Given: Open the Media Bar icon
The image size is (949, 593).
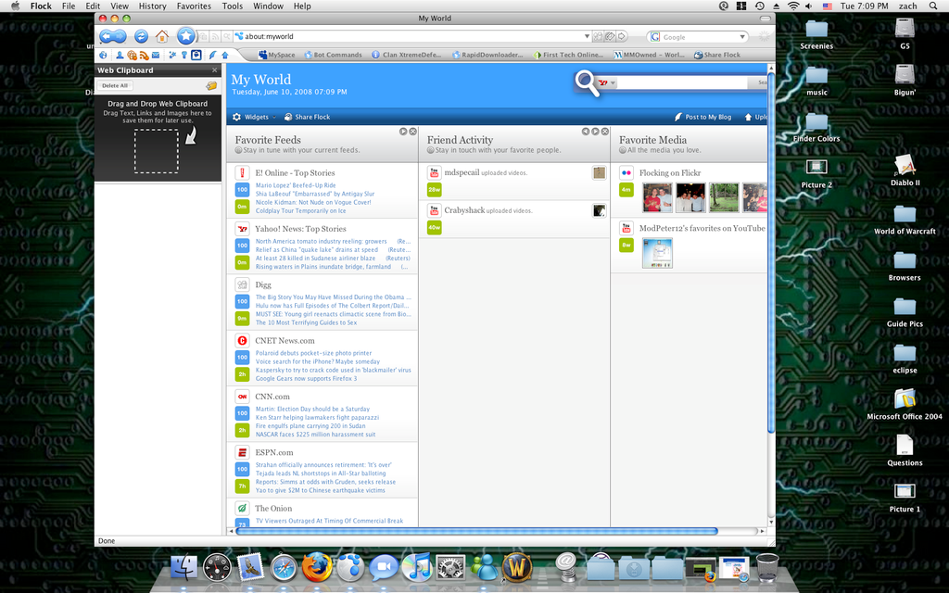Looking at the screenshot, I should click(132, 55).
